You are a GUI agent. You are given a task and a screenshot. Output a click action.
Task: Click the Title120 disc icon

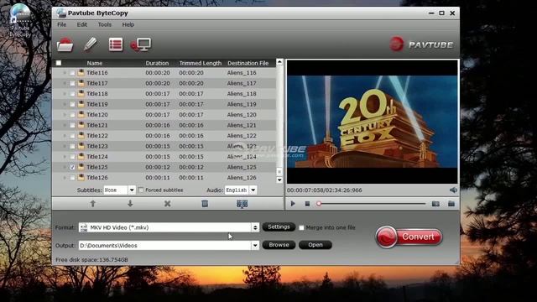[x=81, y=114]
